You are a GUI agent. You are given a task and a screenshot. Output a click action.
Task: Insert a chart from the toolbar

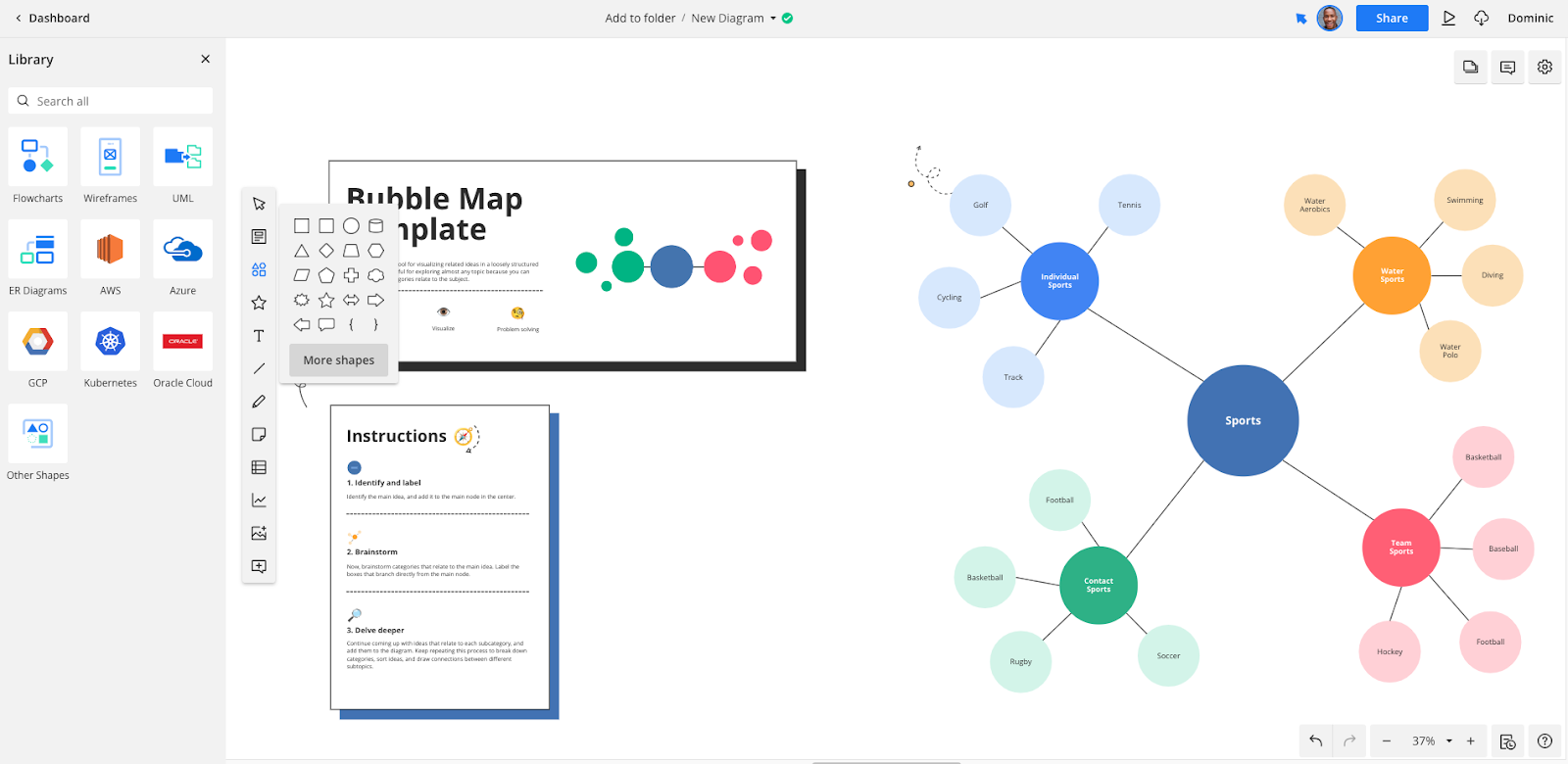point(259,501)
